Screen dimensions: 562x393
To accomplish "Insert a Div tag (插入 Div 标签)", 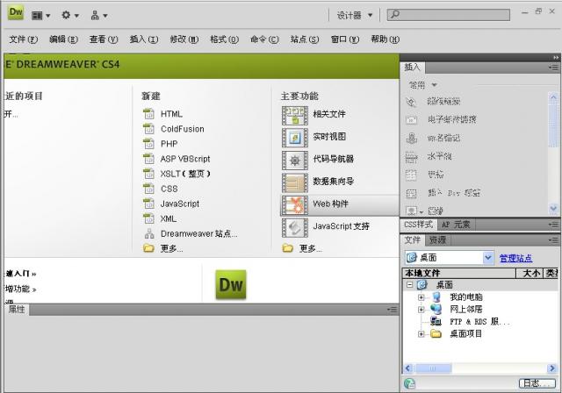I will pyautogui.click(x=443, y=193).
